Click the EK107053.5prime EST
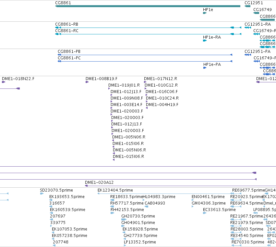276x247 pixels. (53, 232)
